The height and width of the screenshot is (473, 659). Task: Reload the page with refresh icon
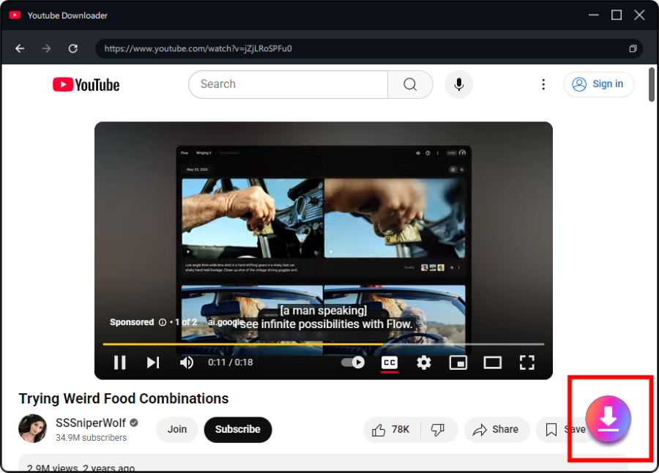[73, 49]
